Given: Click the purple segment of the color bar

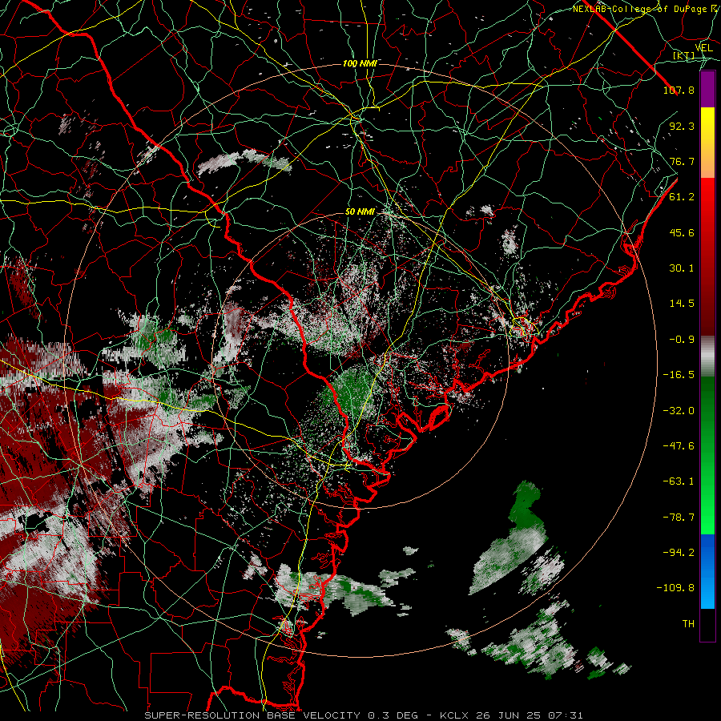Looking at the screenshot, I should (x=707, y=90).
